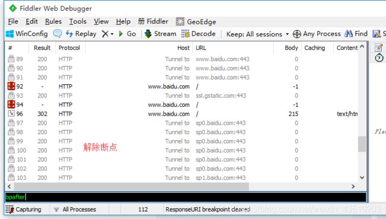Click the All Processes filter in status bar
Viewport: 386px width, 219px height.
click(x=75, y=210)
